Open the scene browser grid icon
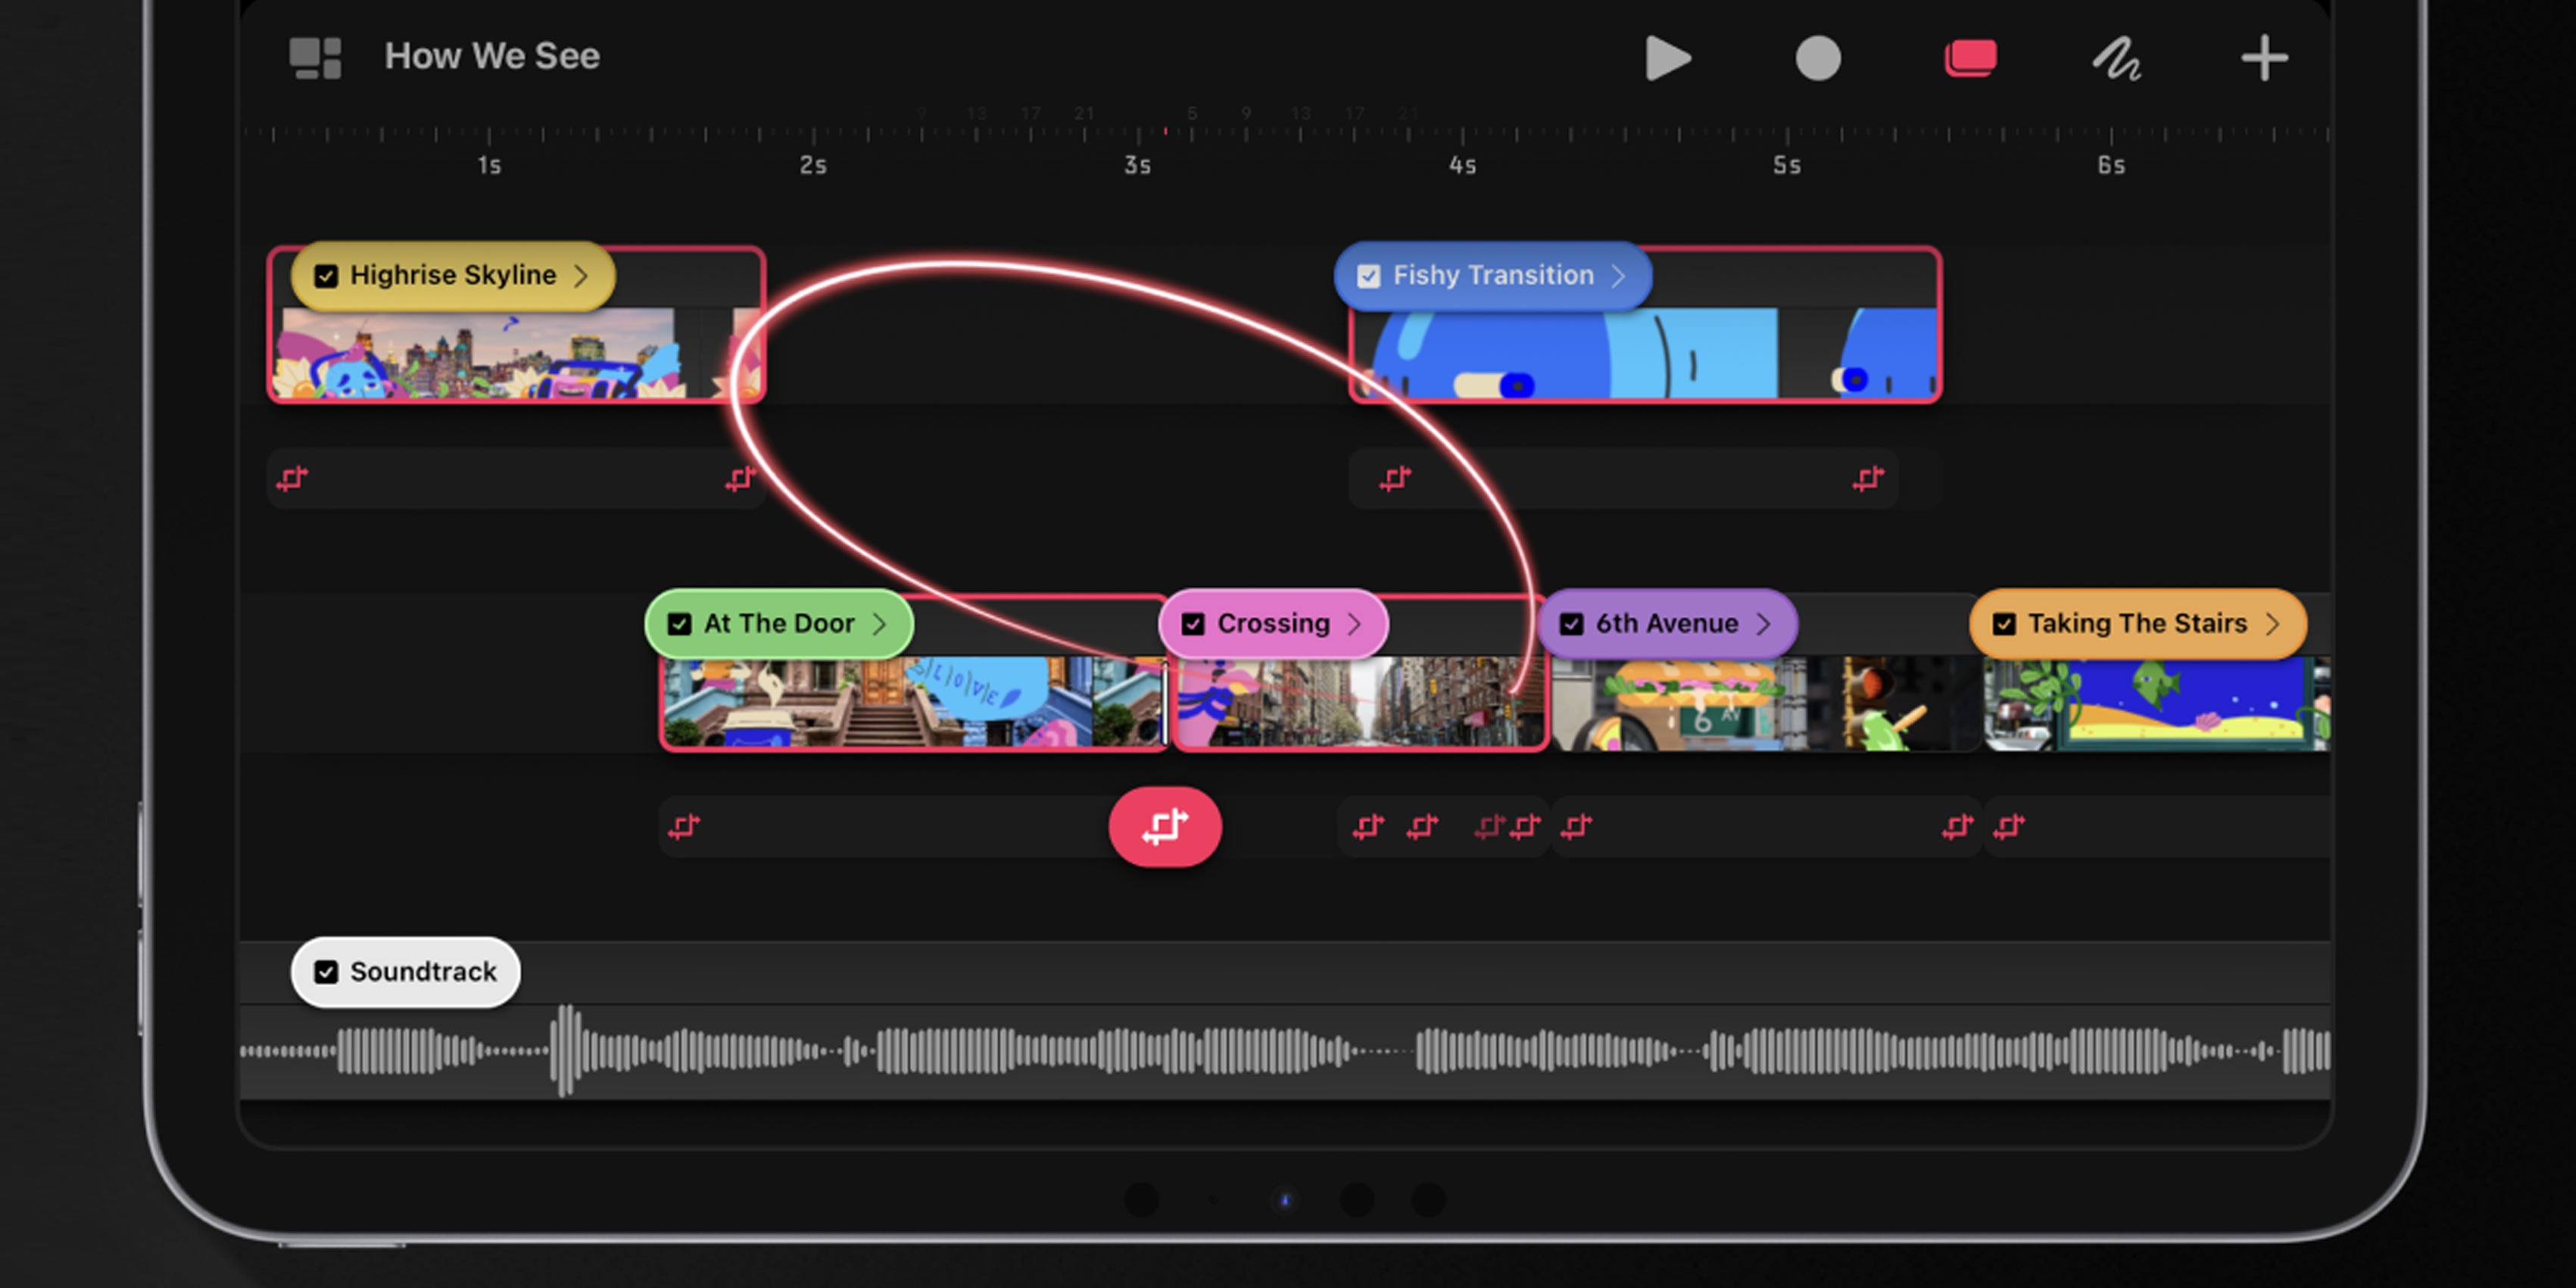 [x=315, y=58]
